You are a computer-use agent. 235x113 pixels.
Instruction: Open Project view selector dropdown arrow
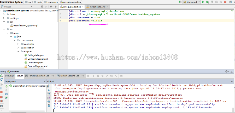point(32,6)
